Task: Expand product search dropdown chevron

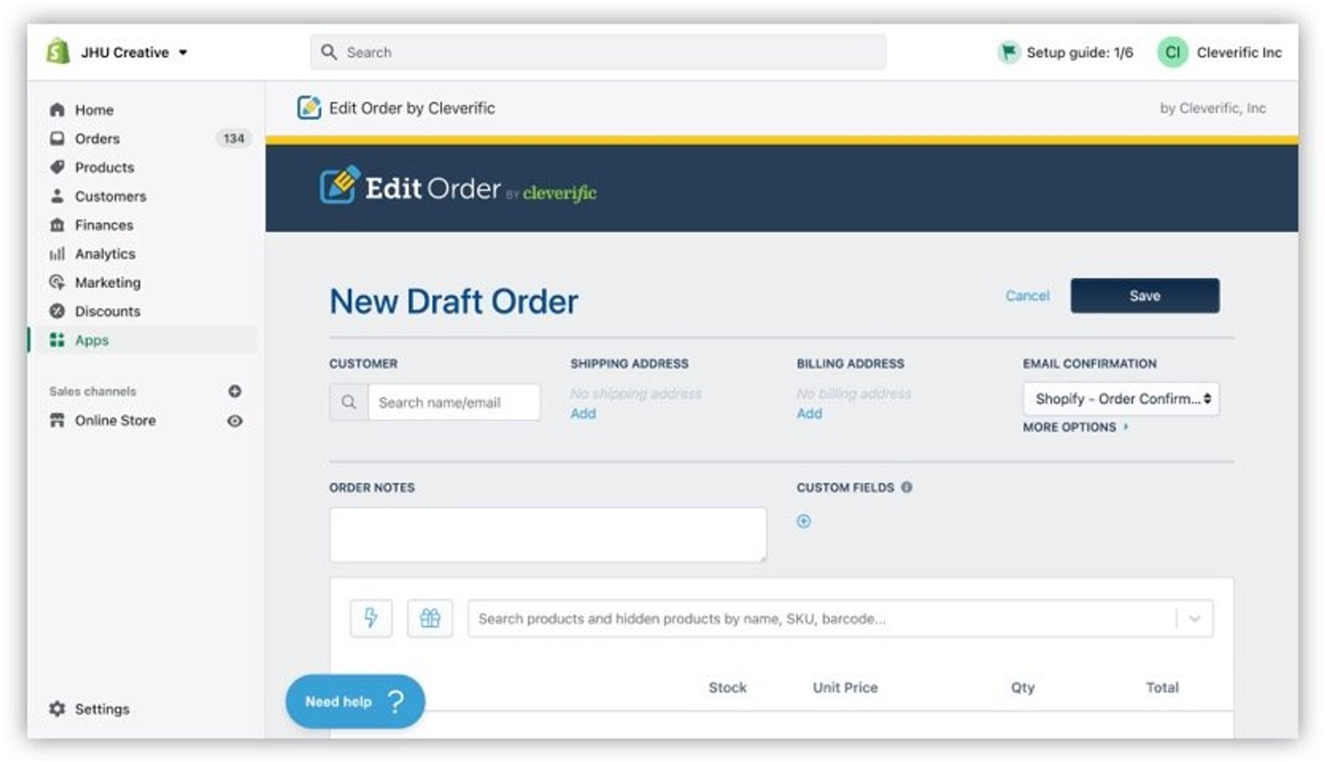Action: [1194, 618]
